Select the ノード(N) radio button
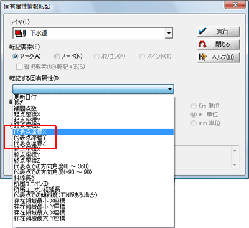 click(57, 56)
